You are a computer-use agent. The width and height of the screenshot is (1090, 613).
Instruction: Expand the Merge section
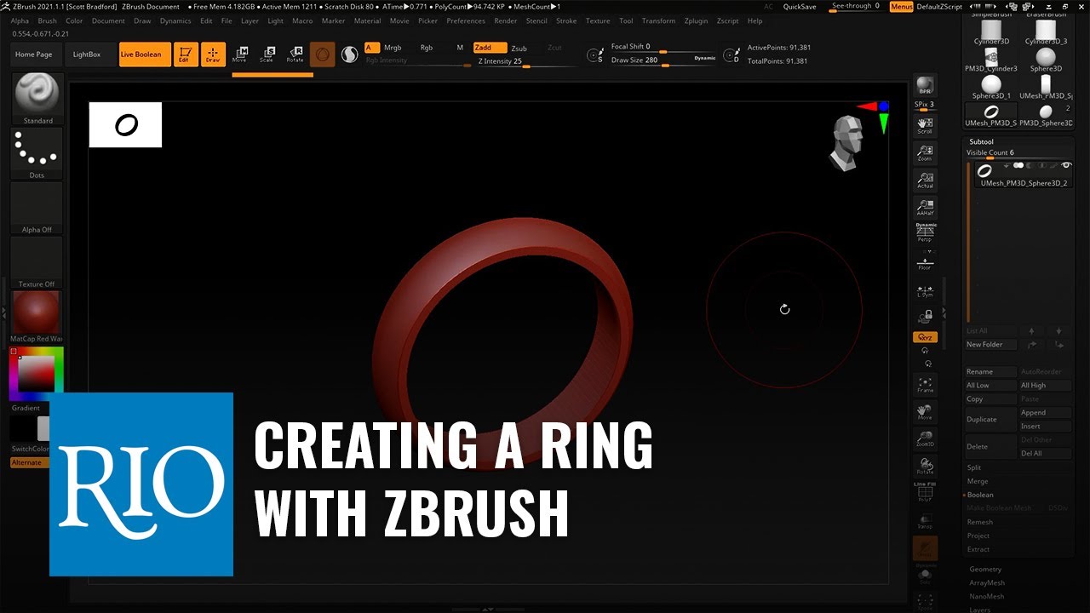coord(978,480)
